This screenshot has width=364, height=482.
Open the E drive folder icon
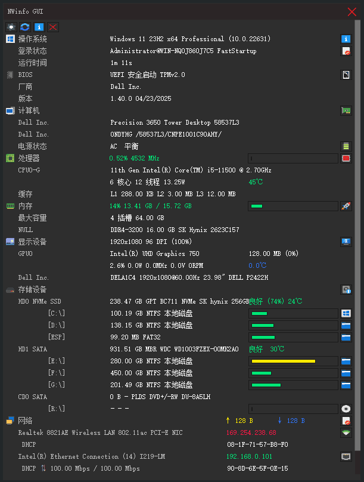click(346, 361)
